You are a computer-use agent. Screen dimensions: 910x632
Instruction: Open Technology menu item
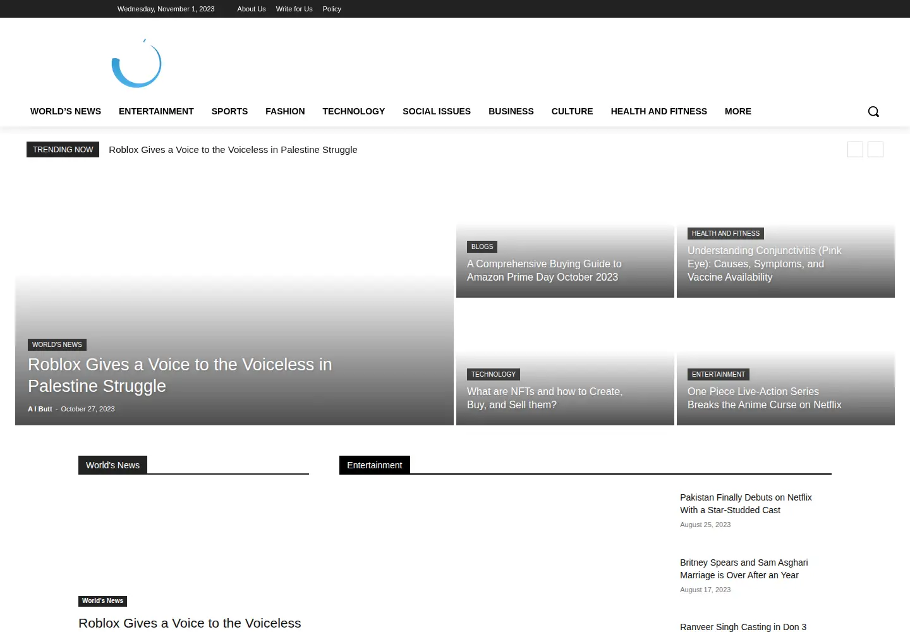click(353, 111)
